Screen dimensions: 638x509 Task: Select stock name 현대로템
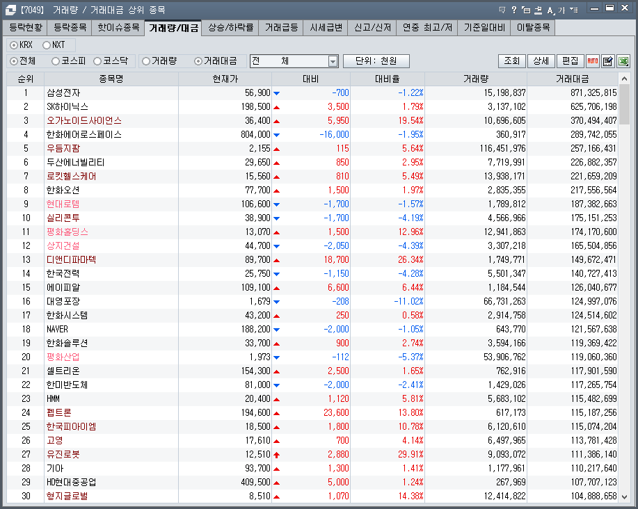(63, 204)
